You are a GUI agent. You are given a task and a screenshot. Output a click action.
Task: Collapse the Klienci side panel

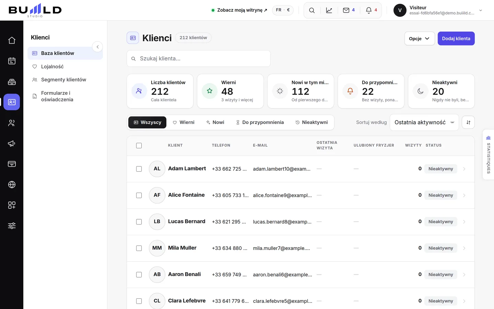[x=97, y=47]
